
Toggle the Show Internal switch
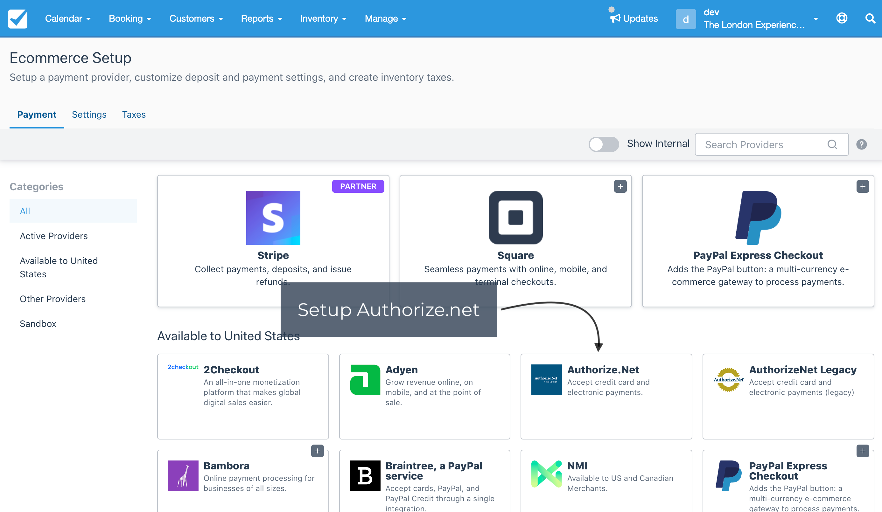[604, 144]
